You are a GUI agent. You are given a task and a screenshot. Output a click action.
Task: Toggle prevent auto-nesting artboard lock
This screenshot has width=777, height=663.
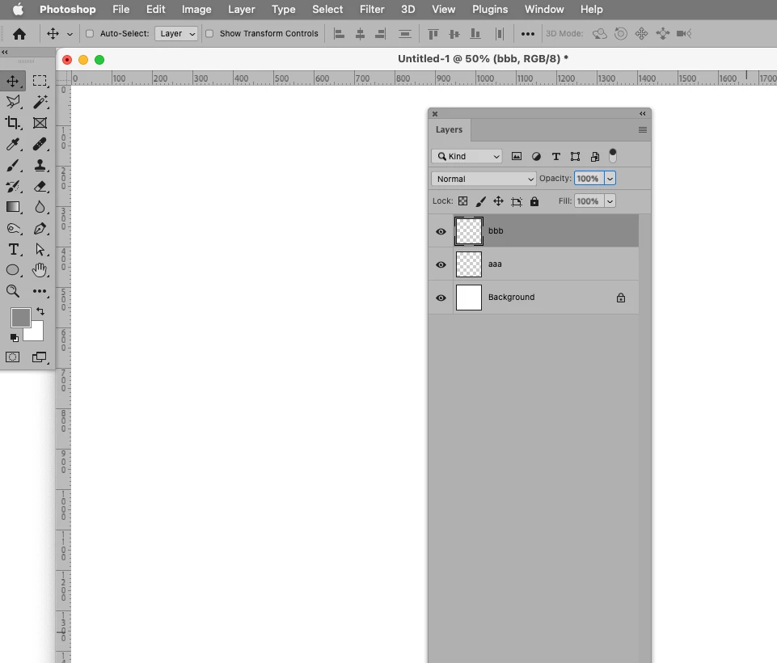click(517, 201)
